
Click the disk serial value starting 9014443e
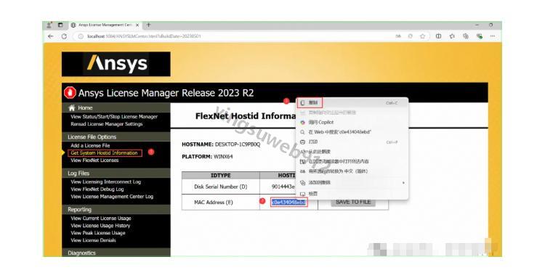pos(283,187)
